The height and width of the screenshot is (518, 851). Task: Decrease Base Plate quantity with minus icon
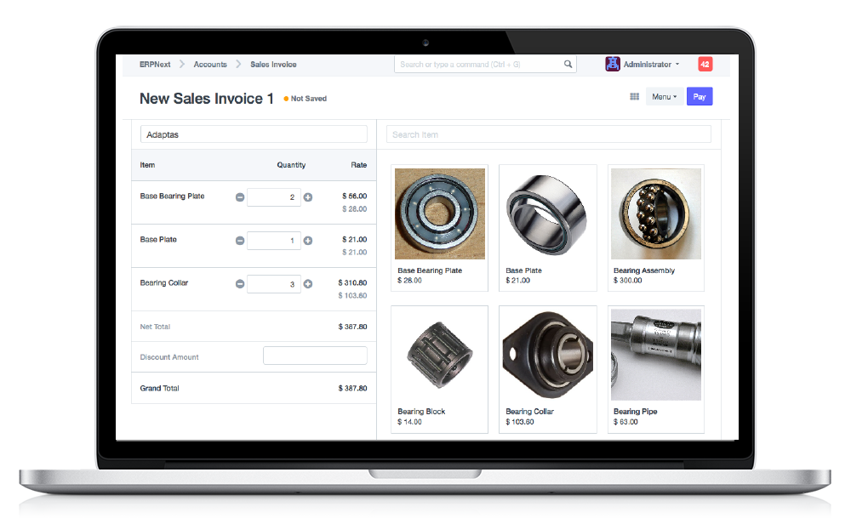pyautogui.click(x=240, y=241)
